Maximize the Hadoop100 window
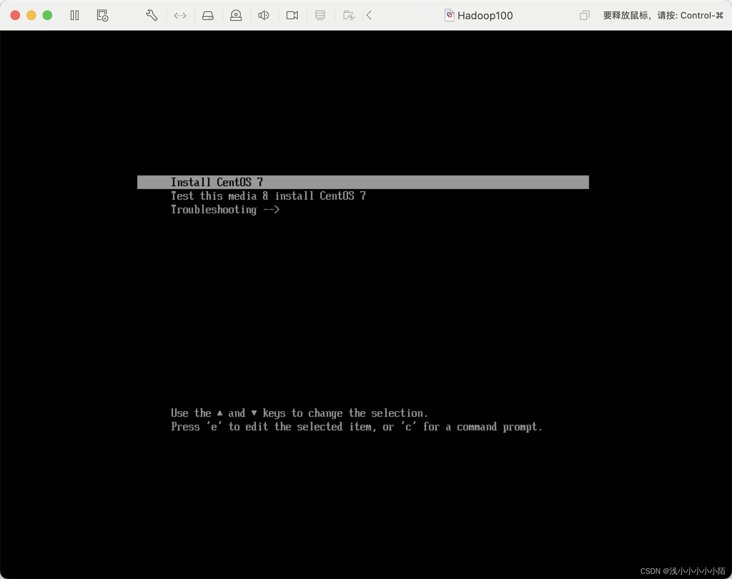Image resolution: width=732 pixels, height=579 pixels. 47,15
